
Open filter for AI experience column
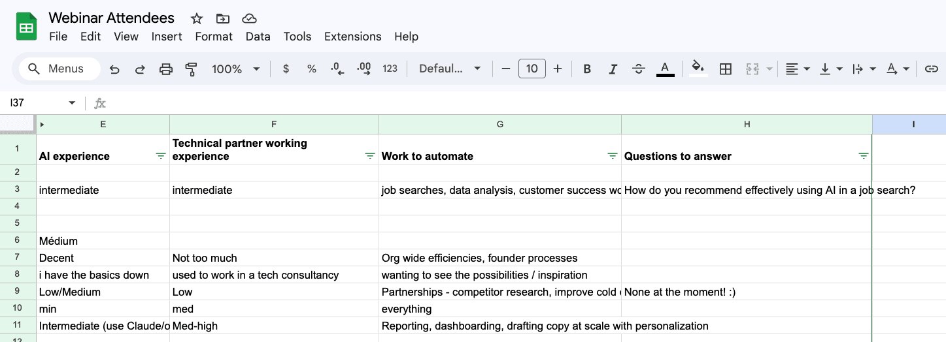(161, 156)
